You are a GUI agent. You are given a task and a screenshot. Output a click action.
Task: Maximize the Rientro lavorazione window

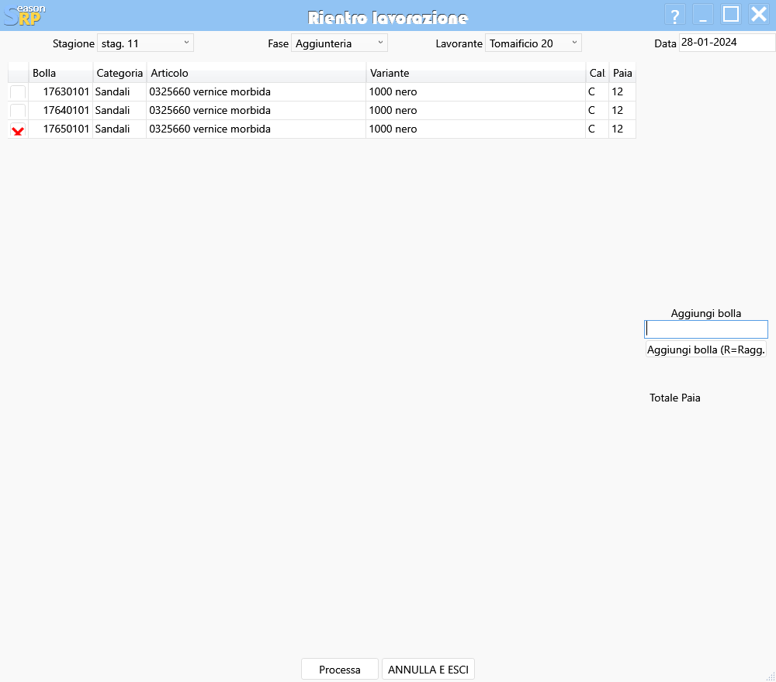click(x=731, y=15)
